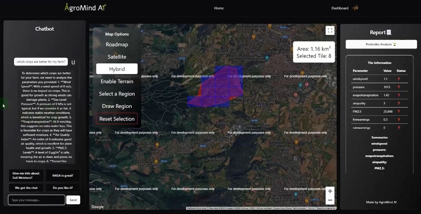Open the user avatar next to Dashboard
The height and width of the screenshot is (214, 421).
[x=355, y=8]
